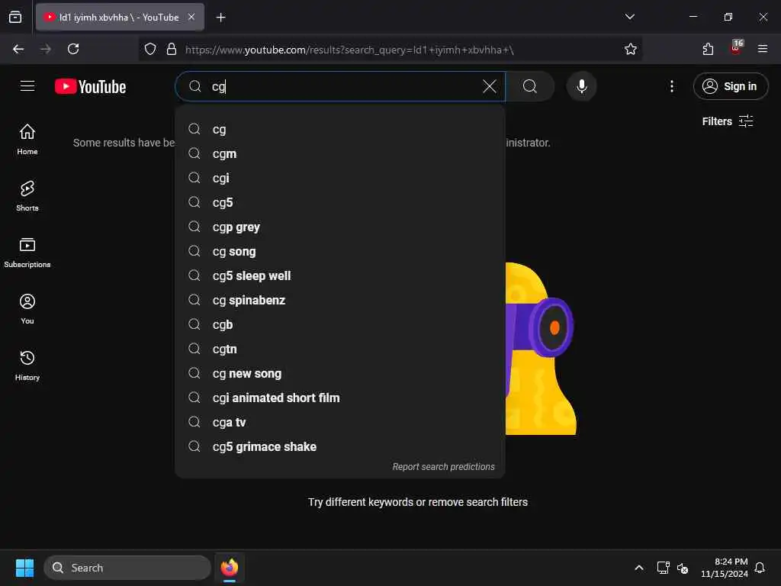Open the YouTube guide hamburger menu
Screen dimensions: 781x586
[x=27, y=86]
